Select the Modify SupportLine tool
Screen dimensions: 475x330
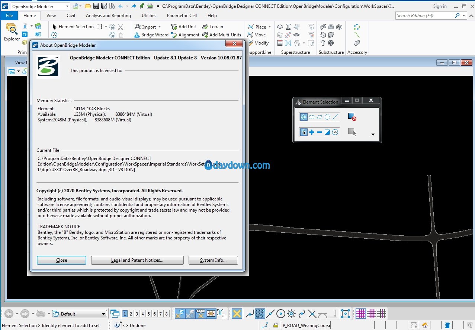[x=258, y=43]
